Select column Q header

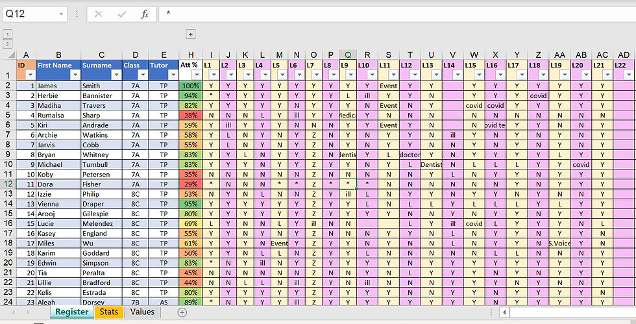coord(348,55)
